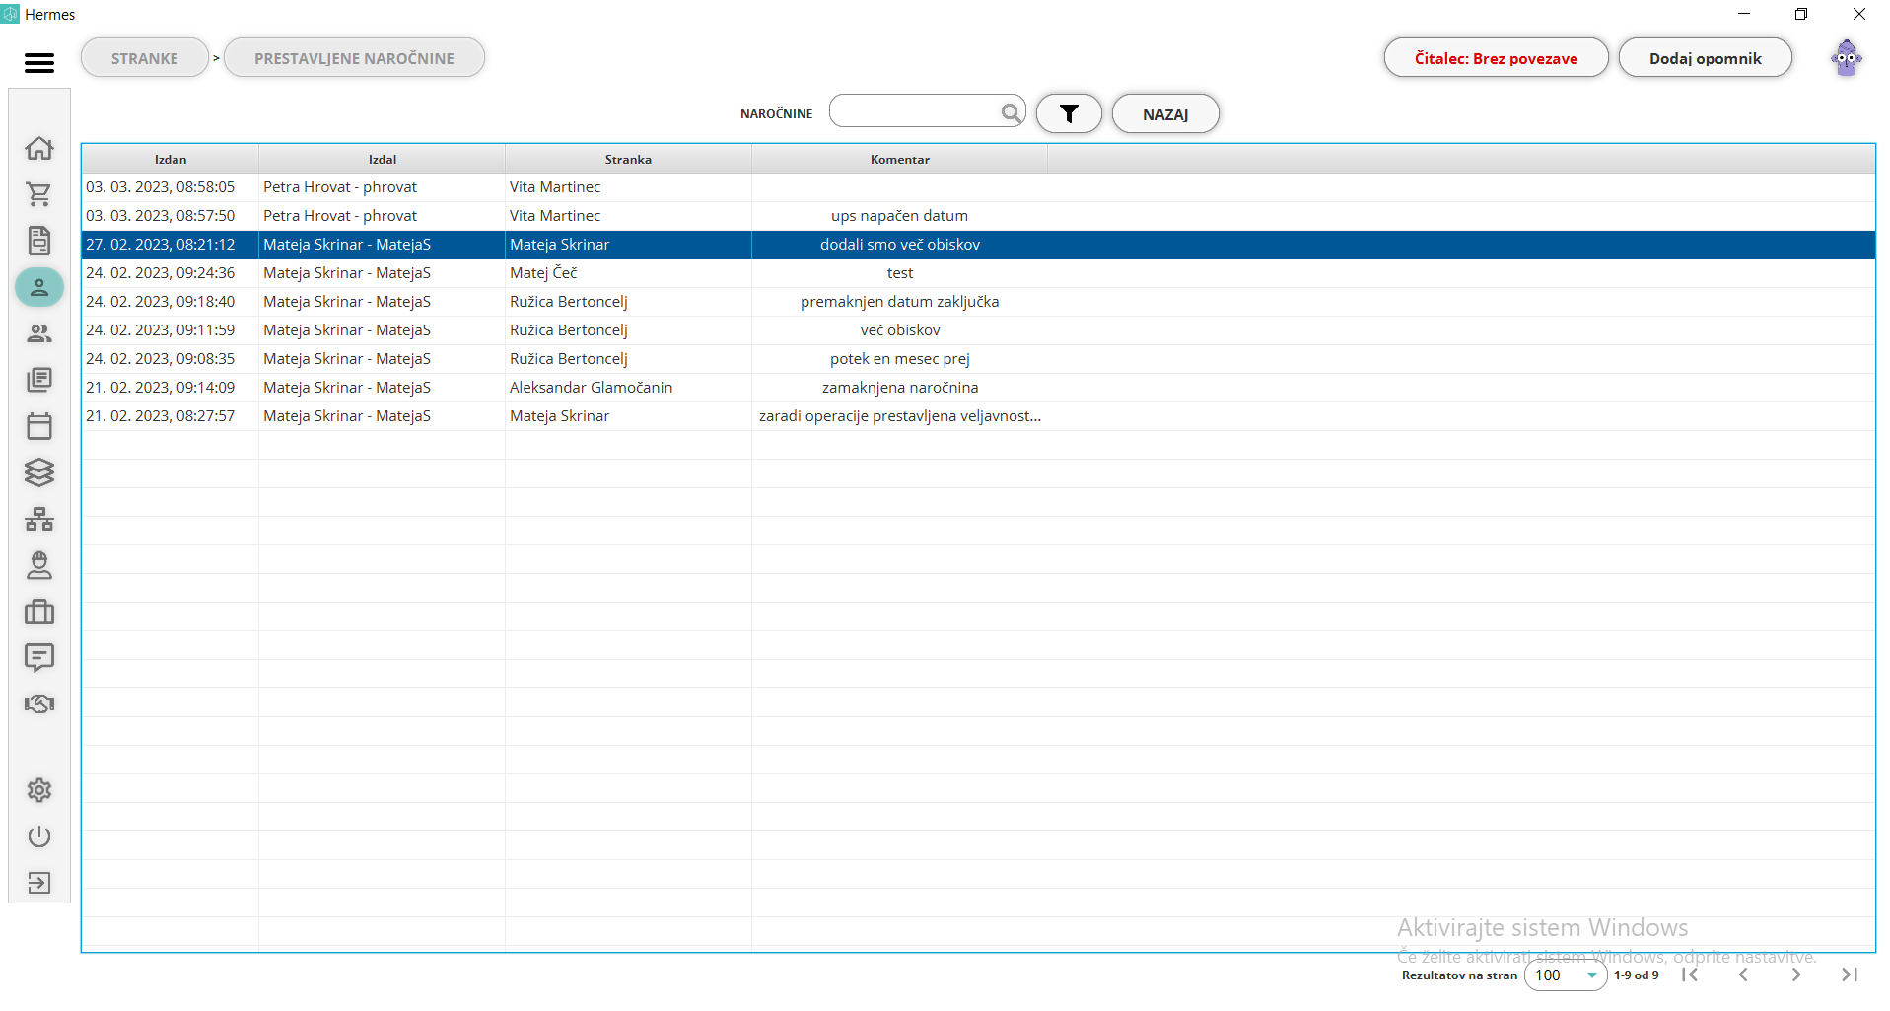Select row with comment 'več obiskov'

978,330
